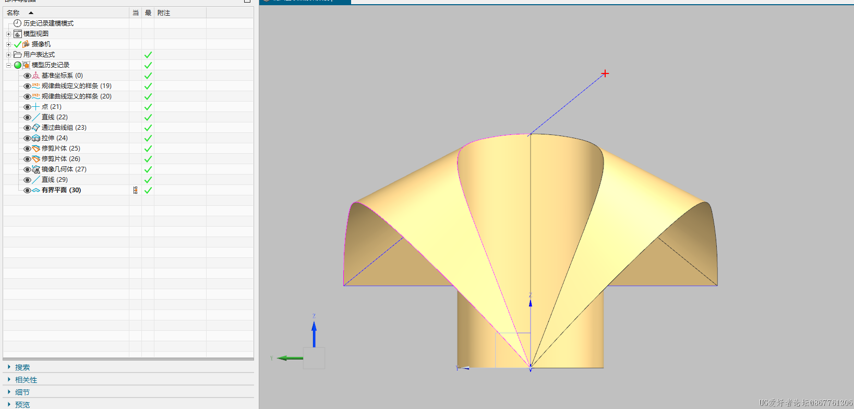Image resolution: width=854 pixels, height=409 pixels.
Task: Click the up-to-date check mark of 拉伸 (24)
Action: coord(148,138)
